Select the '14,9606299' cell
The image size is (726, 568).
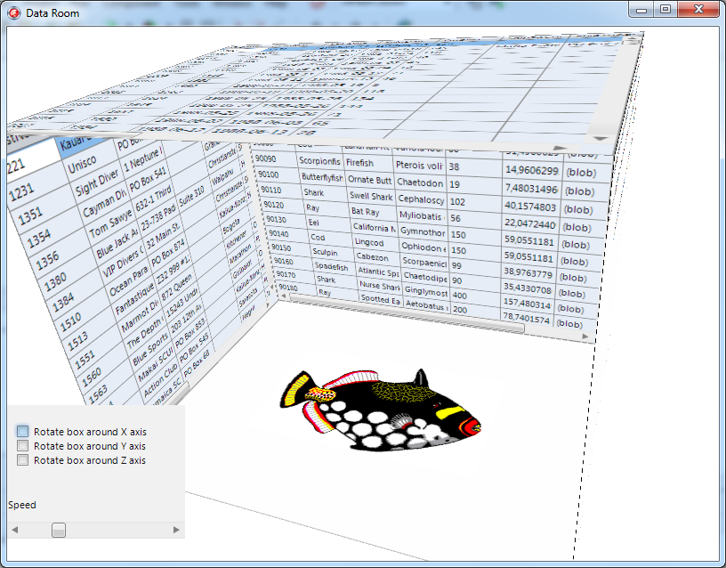click(x=532, y=171)
